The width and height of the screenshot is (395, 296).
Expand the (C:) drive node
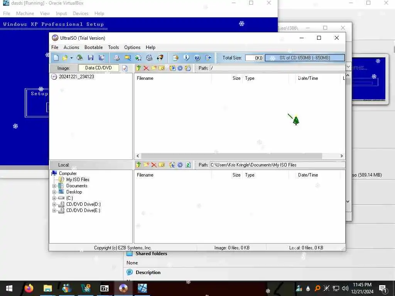54,198
